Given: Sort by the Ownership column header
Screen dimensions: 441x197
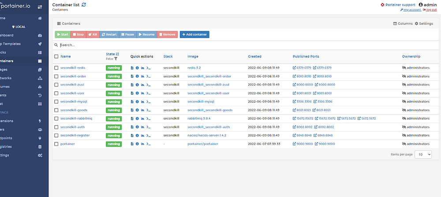Looking at the screenshot, I should [x=411, y=56].
